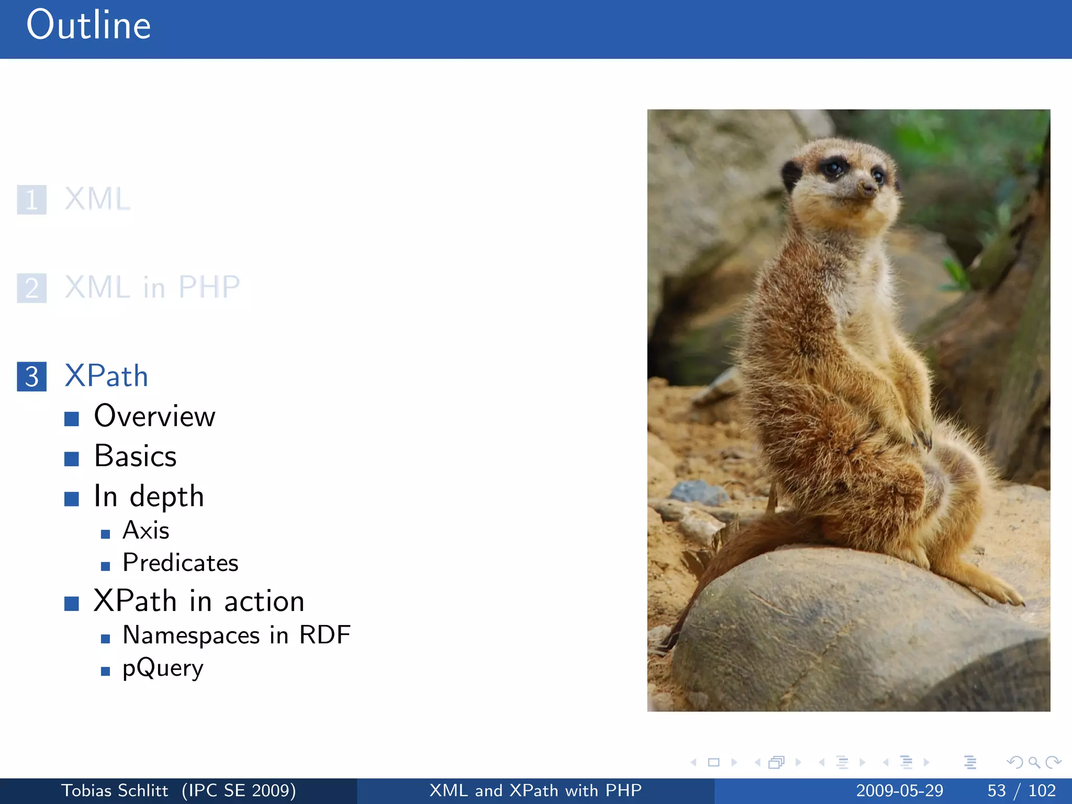Select the Predicates subsubsection entry
Image resolution: width=1072 pixels, height=804 pixels.
pos(180,563)
